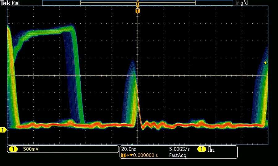The image size is (278, 166).
Task: Click the Trig'd trigger status indicator
Action: [242, 3]
